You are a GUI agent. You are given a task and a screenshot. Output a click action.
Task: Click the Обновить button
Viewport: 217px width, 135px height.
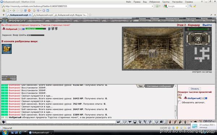pyautogui.click(x=195, y=89)
